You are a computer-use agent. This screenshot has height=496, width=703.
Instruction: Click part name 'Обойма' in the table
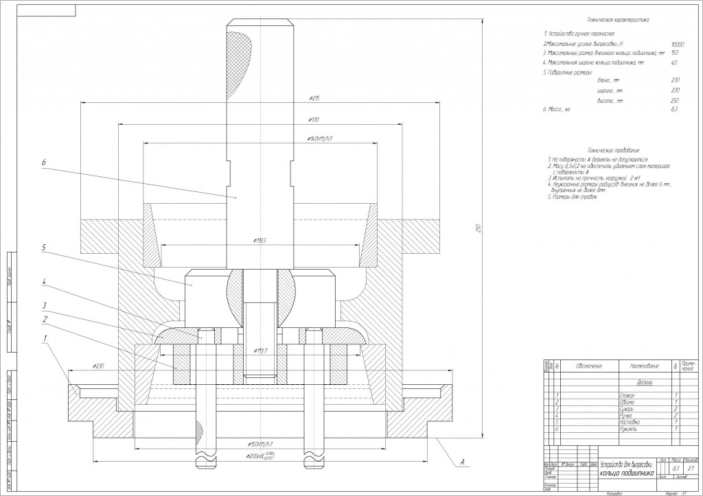click(627, 402)
